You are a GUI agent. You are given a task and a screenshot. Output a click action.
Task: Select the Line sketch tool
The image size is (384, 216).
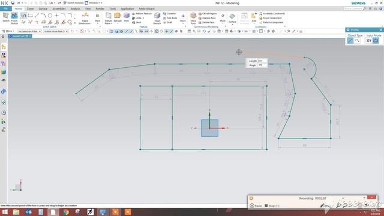[37, 16]
